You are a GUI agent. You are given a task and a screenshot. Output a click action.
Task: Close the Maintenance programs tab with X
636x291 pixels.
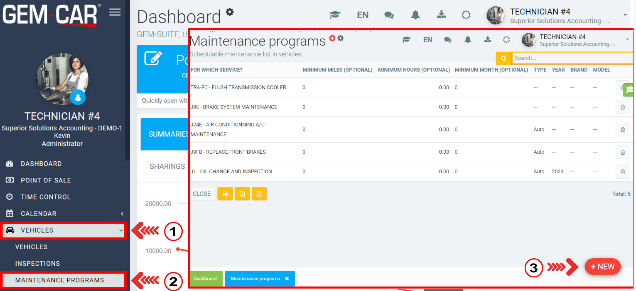pyautogui.click(x=287, y=279)
